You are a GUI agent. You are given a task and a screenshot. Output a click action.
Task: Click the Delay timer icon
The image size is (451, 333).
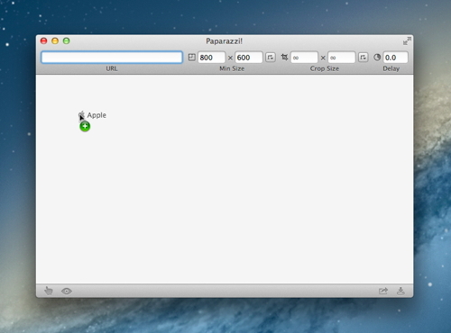click(377, 57)
